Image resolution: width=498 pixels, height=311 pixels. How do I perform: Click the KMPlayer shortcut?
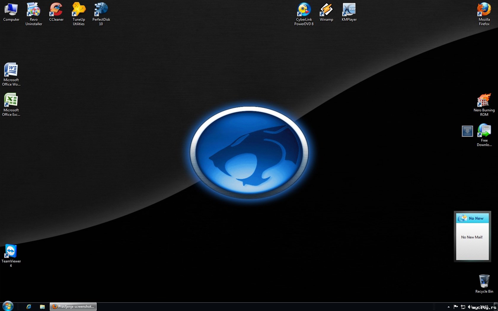pos(349,12)
